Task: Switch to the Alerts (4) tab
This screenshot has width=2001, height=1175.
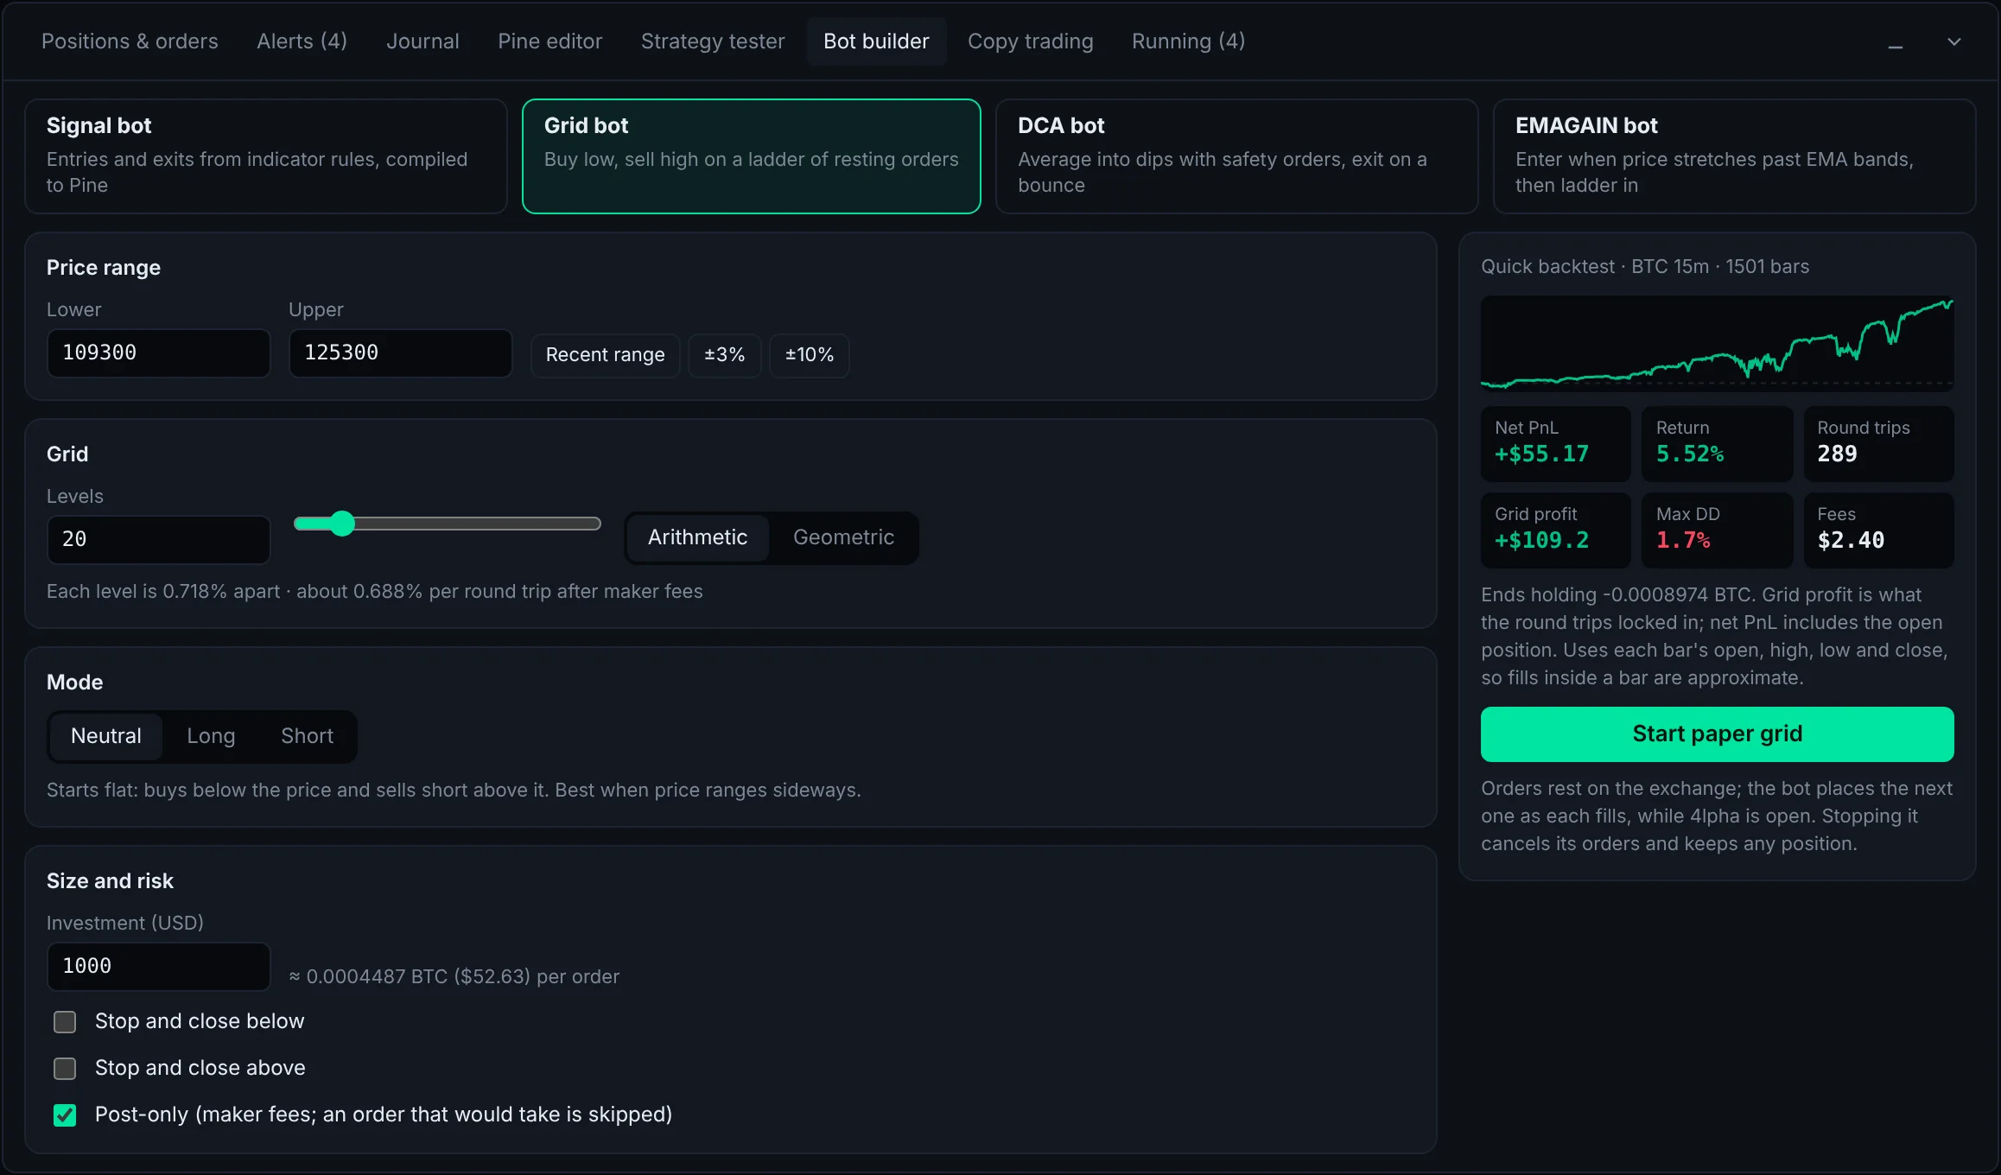Action: coord(302,41)
